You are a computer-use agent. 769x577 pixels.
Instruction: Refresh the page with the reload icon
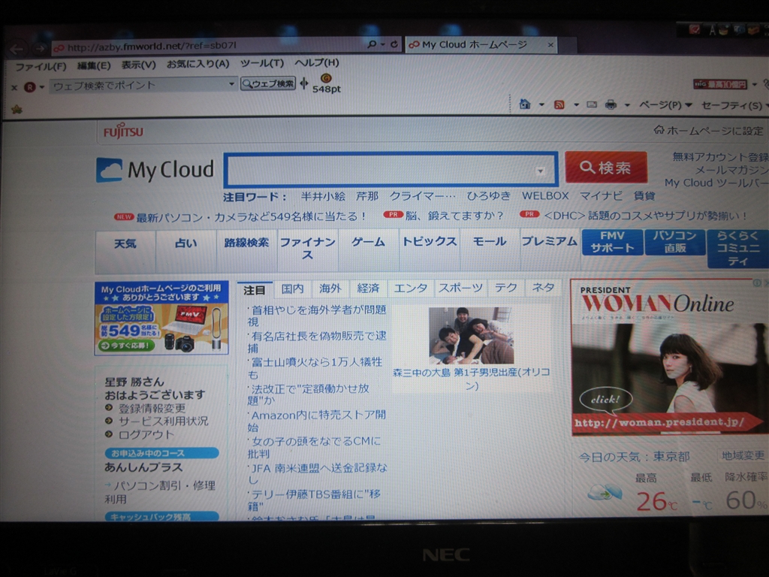[x=394, y=44]
